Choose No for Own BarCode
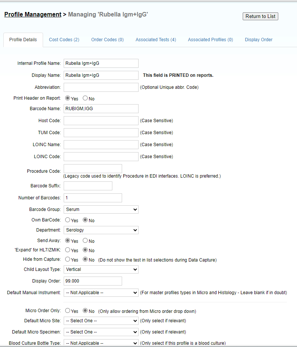 85,220
